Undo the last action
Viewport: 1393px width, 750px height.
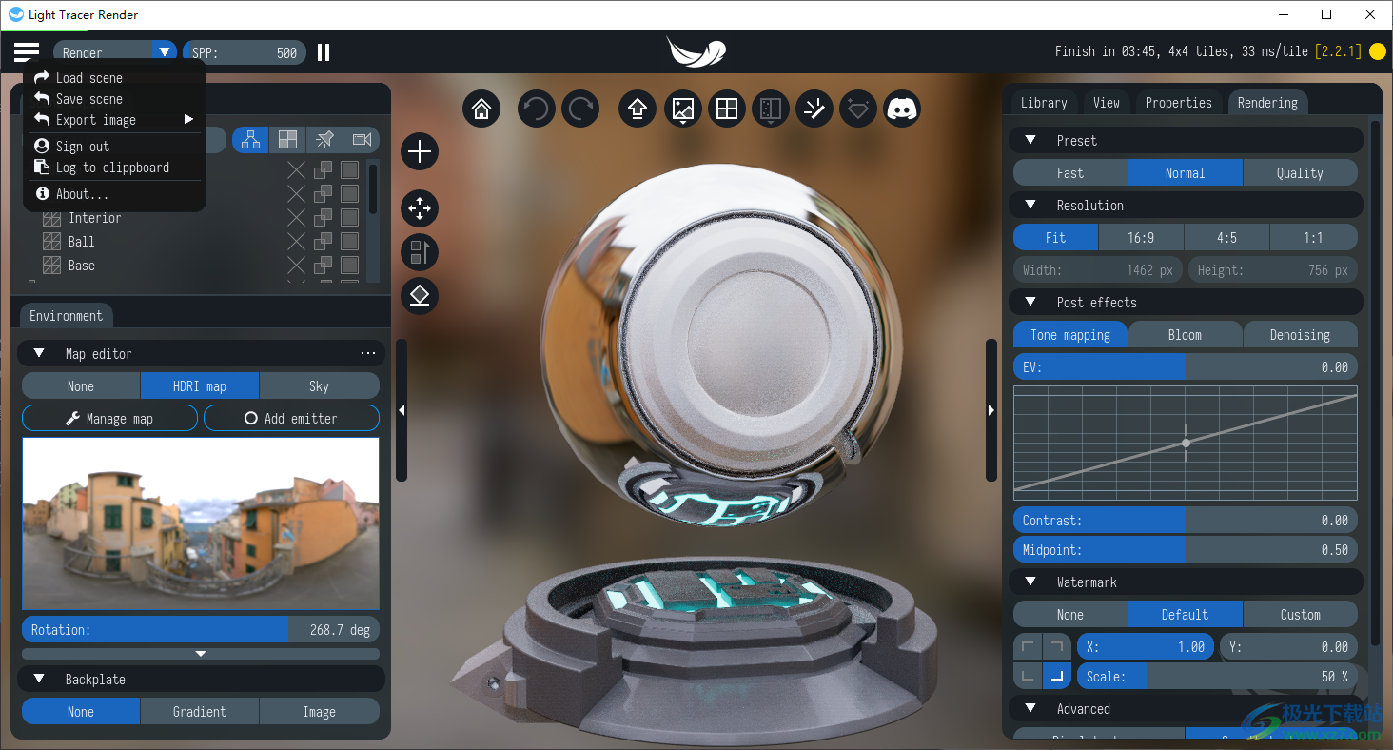tap(536, 108)
